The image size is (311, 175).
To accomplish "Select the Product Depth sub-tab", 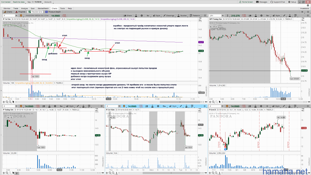I will pyautogui.click(x=53, y=12).
